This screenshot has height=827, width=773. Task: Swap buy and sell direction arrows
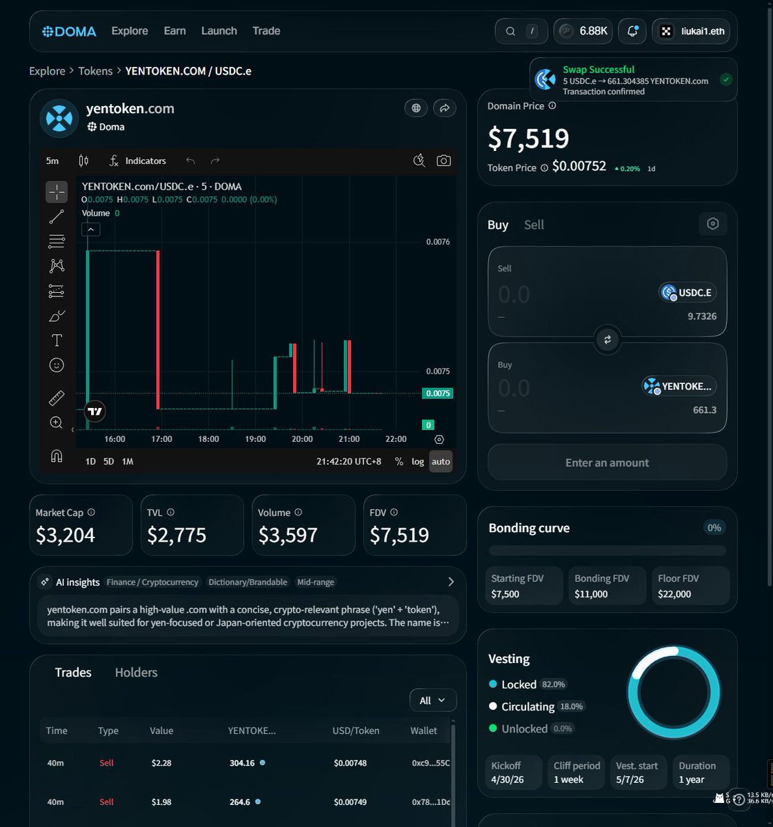[608, 340]
